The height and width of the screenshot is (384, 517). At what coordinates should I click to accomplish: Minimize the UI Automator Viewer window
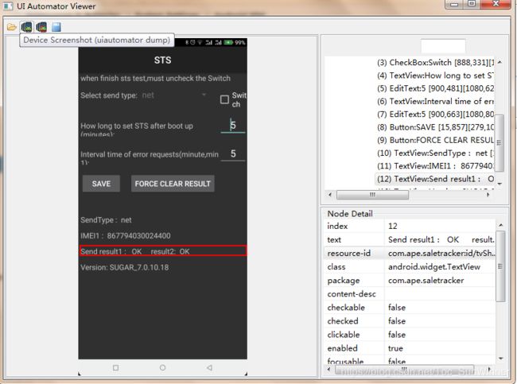tap(454, 4)
